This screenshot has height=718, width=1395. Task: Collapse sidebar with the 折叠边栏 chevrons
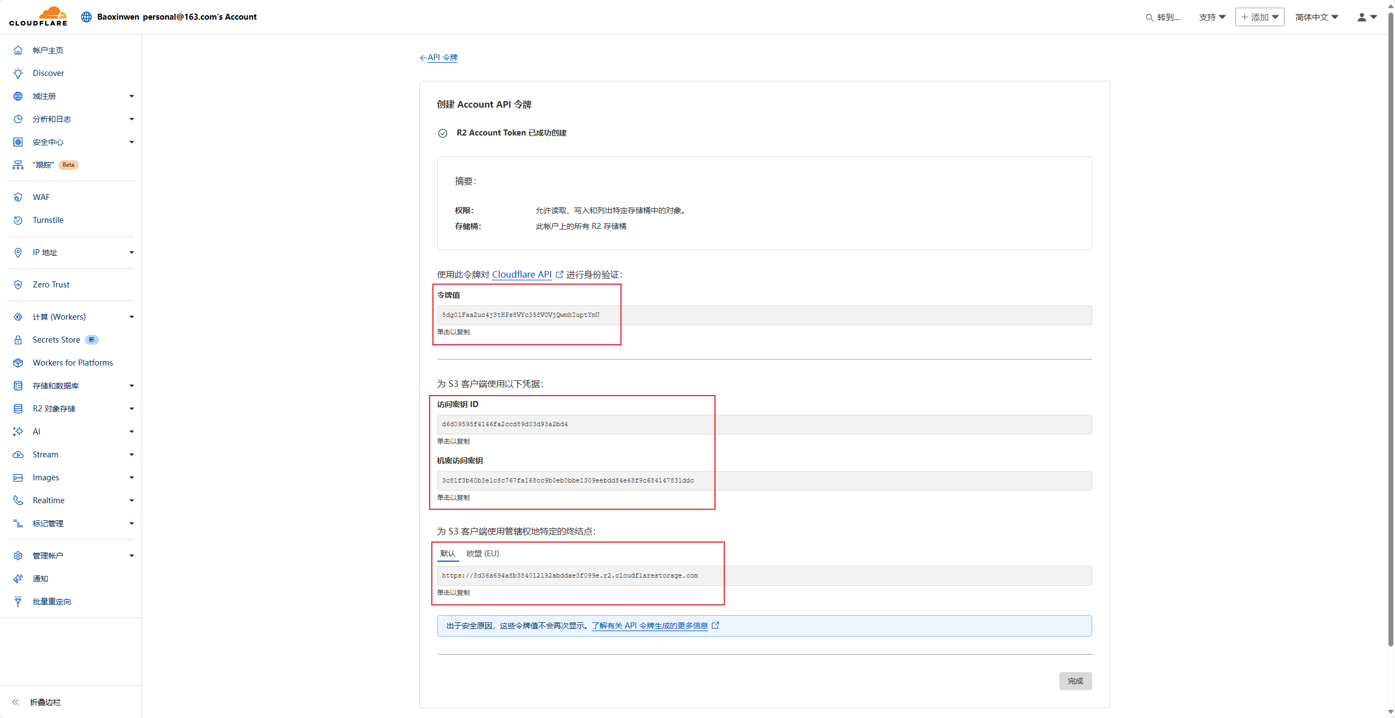[15, 702]
